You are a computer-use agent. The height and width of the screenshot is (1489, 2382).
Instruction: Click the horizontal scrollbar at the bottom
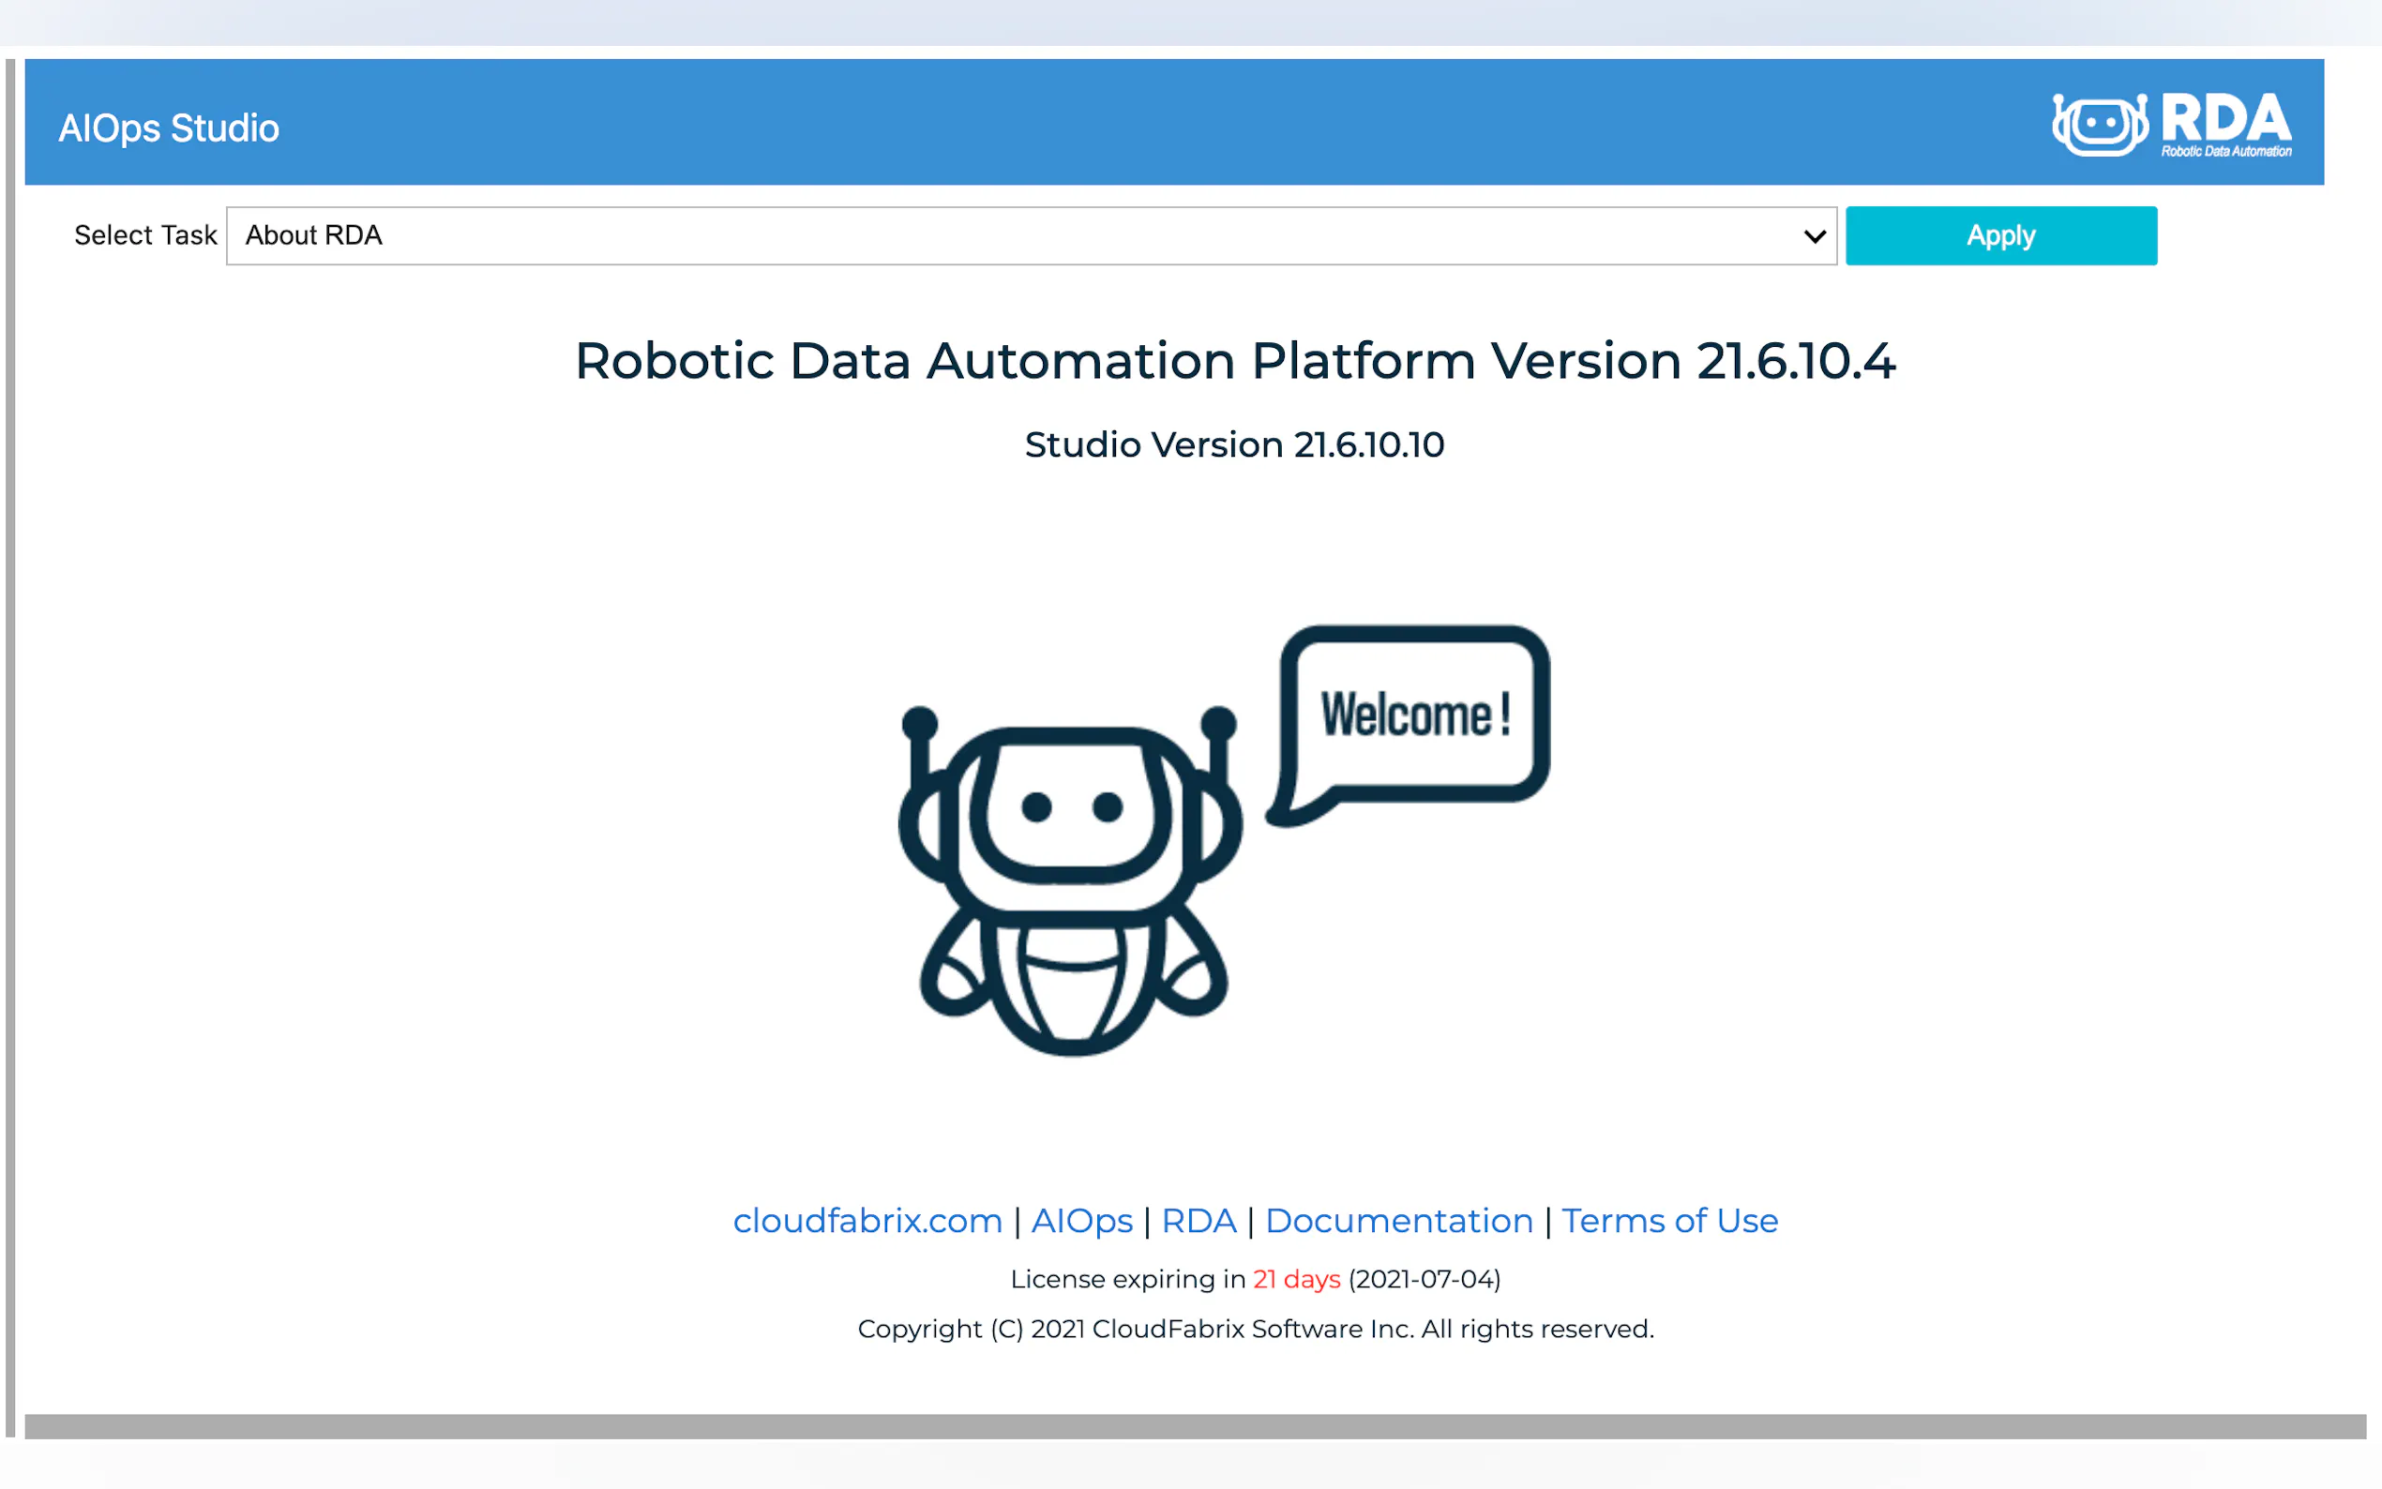pyautogui.click(x=1194, y=1426)
